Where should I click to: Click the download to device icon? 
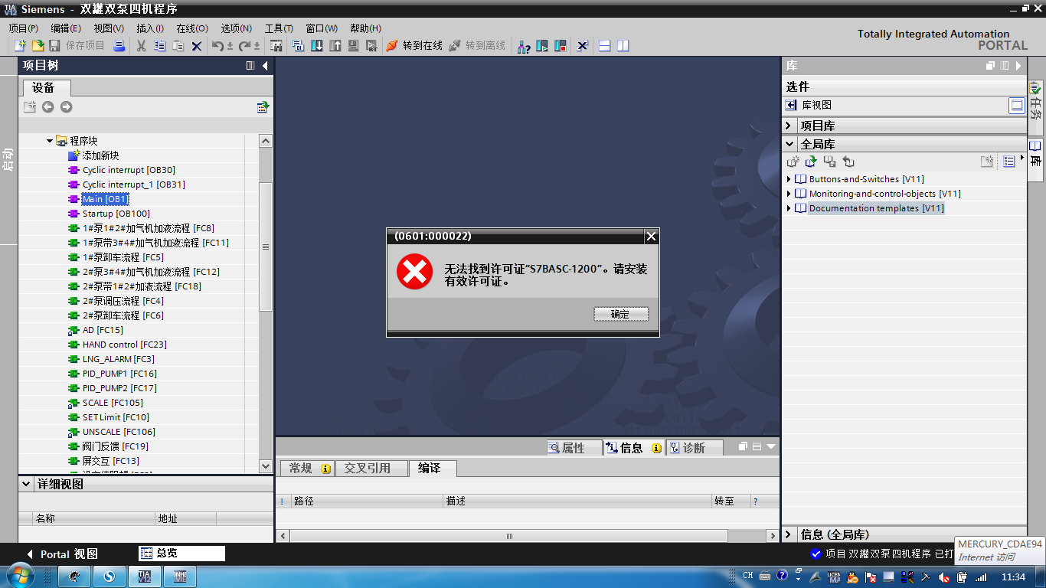tap(317, 46)
